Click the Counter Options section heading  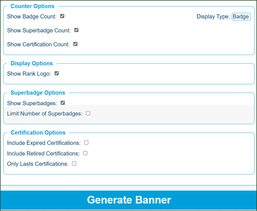(x=32, y=6)
